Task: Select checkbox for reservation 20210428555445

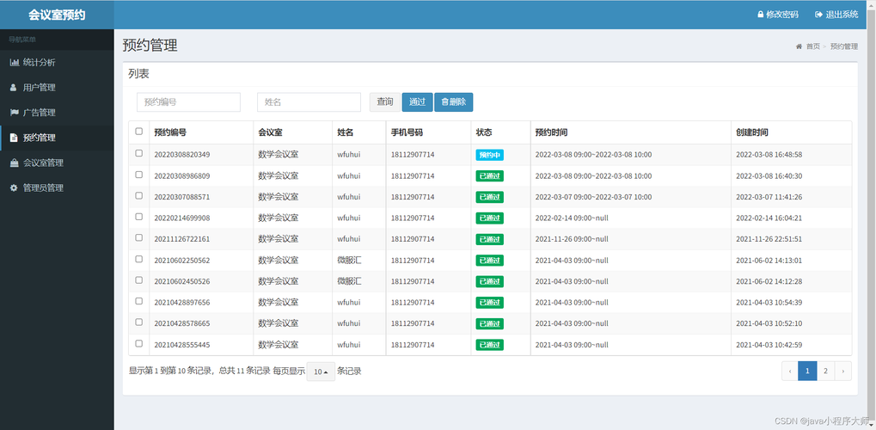Action: [x=139, y=344]
